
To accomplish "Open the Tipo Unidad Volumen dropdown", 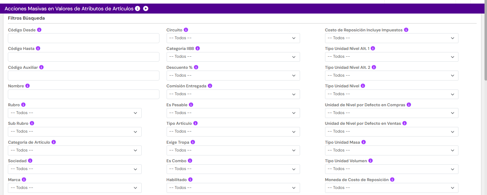I will 391,169.
